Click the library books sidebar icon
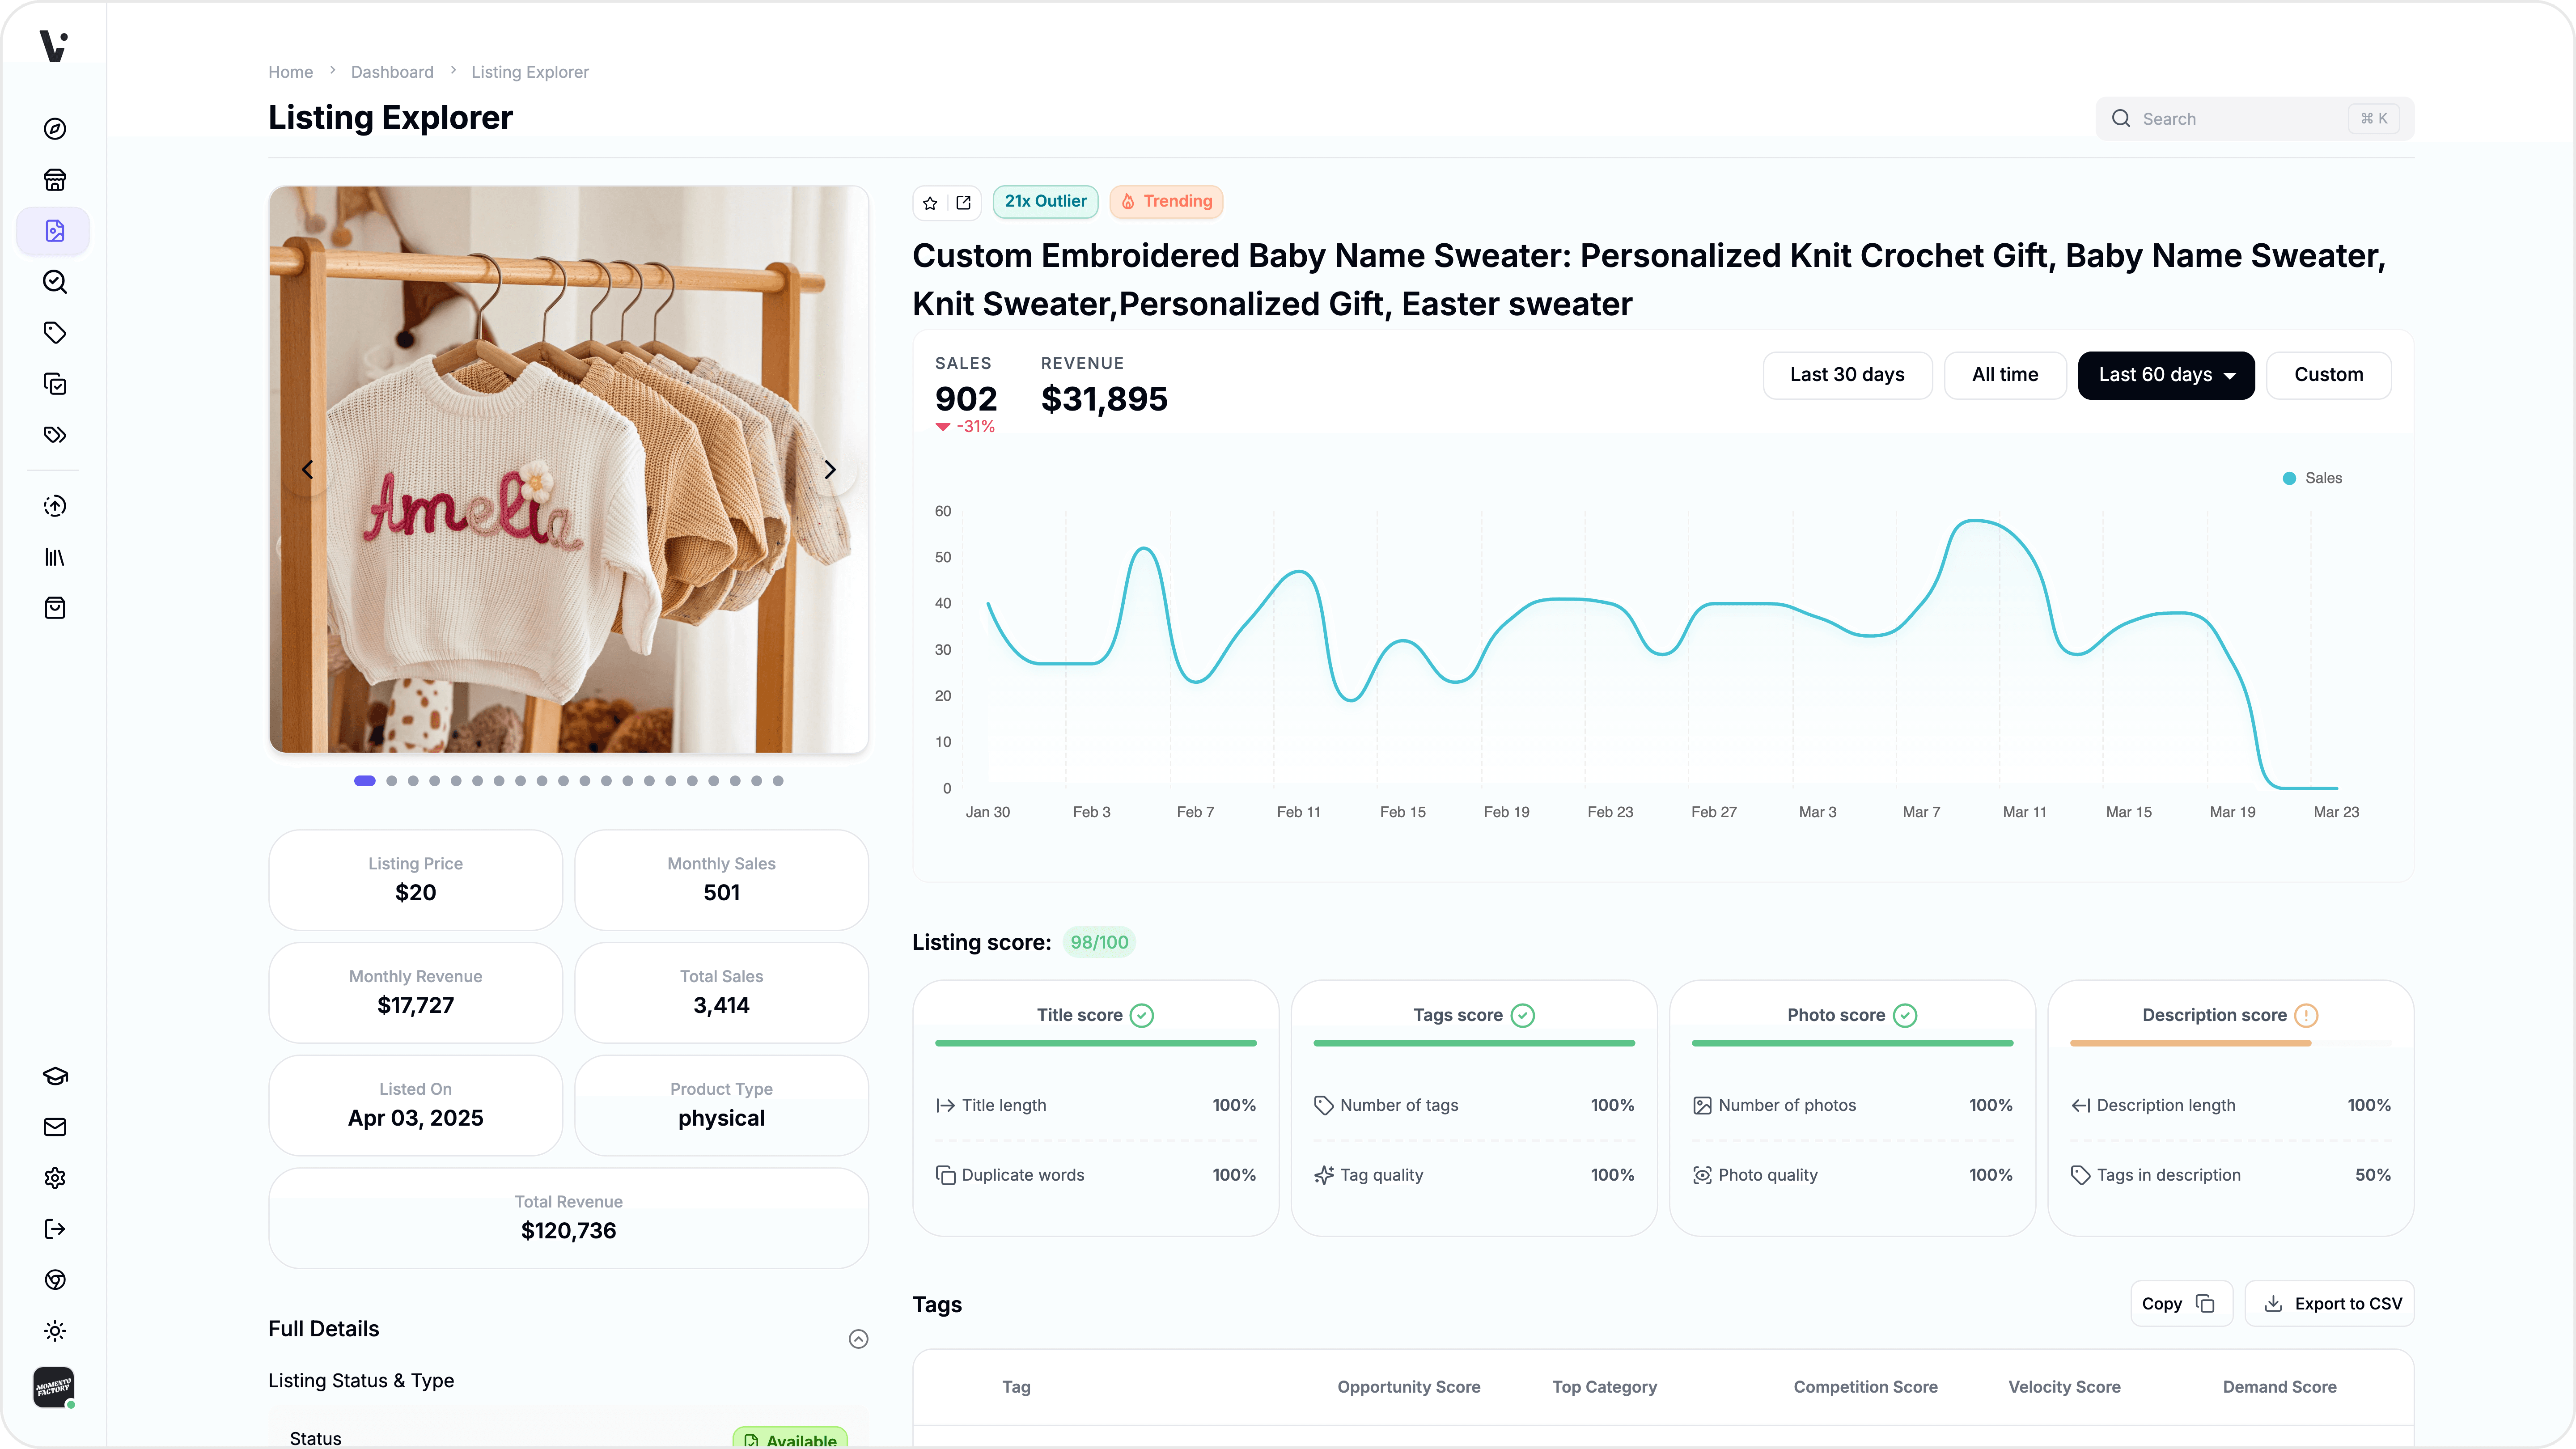The image size is (2576, 1449). 55,557
